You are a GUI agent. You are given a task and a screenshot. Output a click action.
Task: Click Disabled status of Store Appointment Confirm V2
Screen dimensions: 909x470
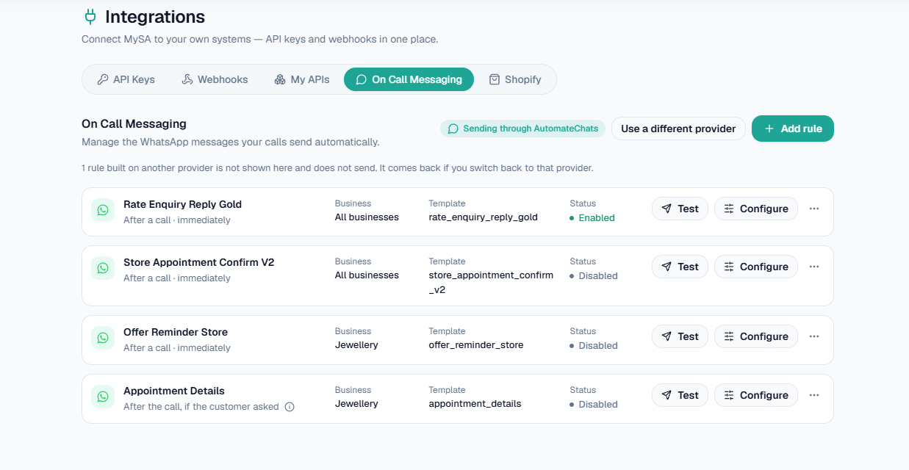(x=594, y=276)
